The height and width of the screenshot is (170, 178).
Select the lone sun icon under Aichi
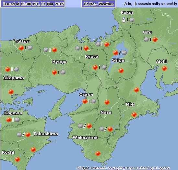(164, 68)
